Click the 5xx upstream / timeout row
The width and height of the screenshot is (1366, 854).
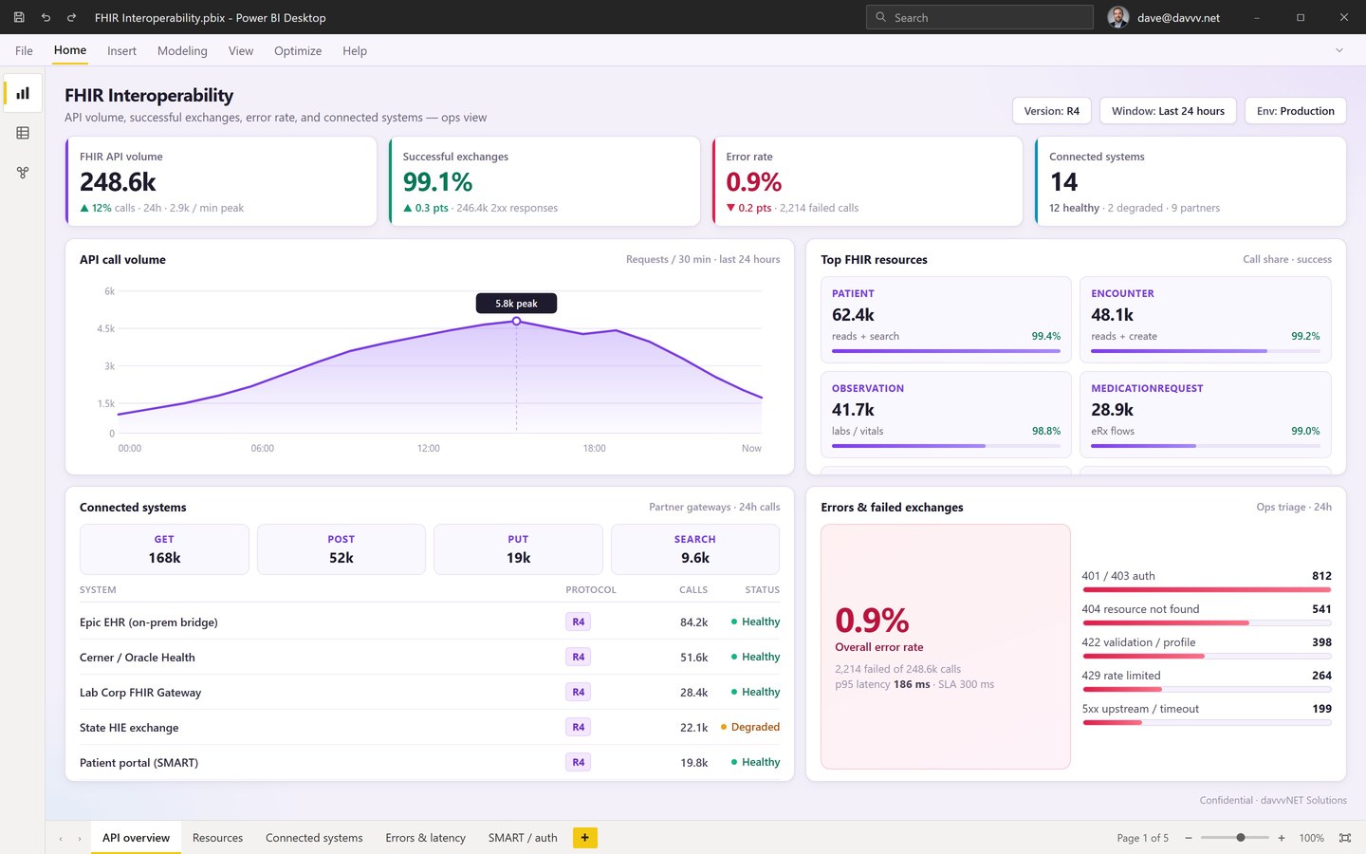1207,715
